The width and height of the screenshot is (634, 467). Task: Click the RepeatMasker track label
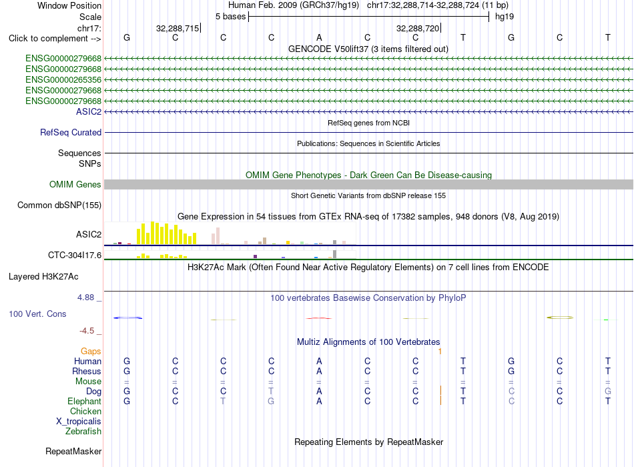pos(73,451)
